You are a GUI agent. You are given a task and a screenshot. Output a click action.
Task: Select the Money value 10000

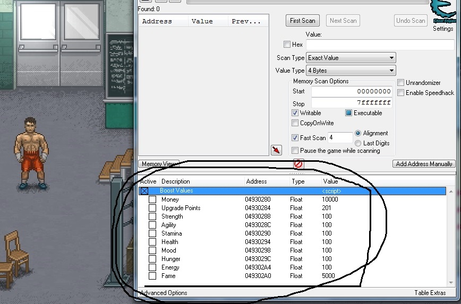tap(330, 199)
